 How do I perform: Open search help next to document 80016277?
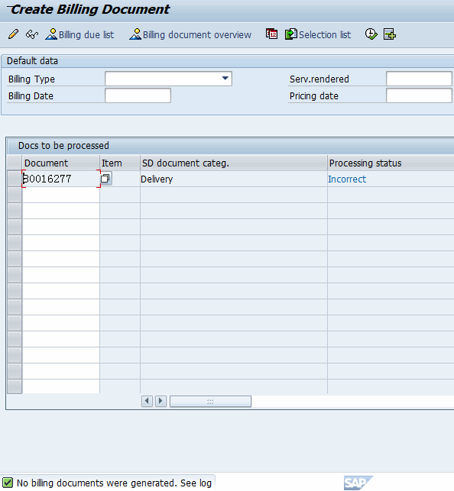(105, 179)
